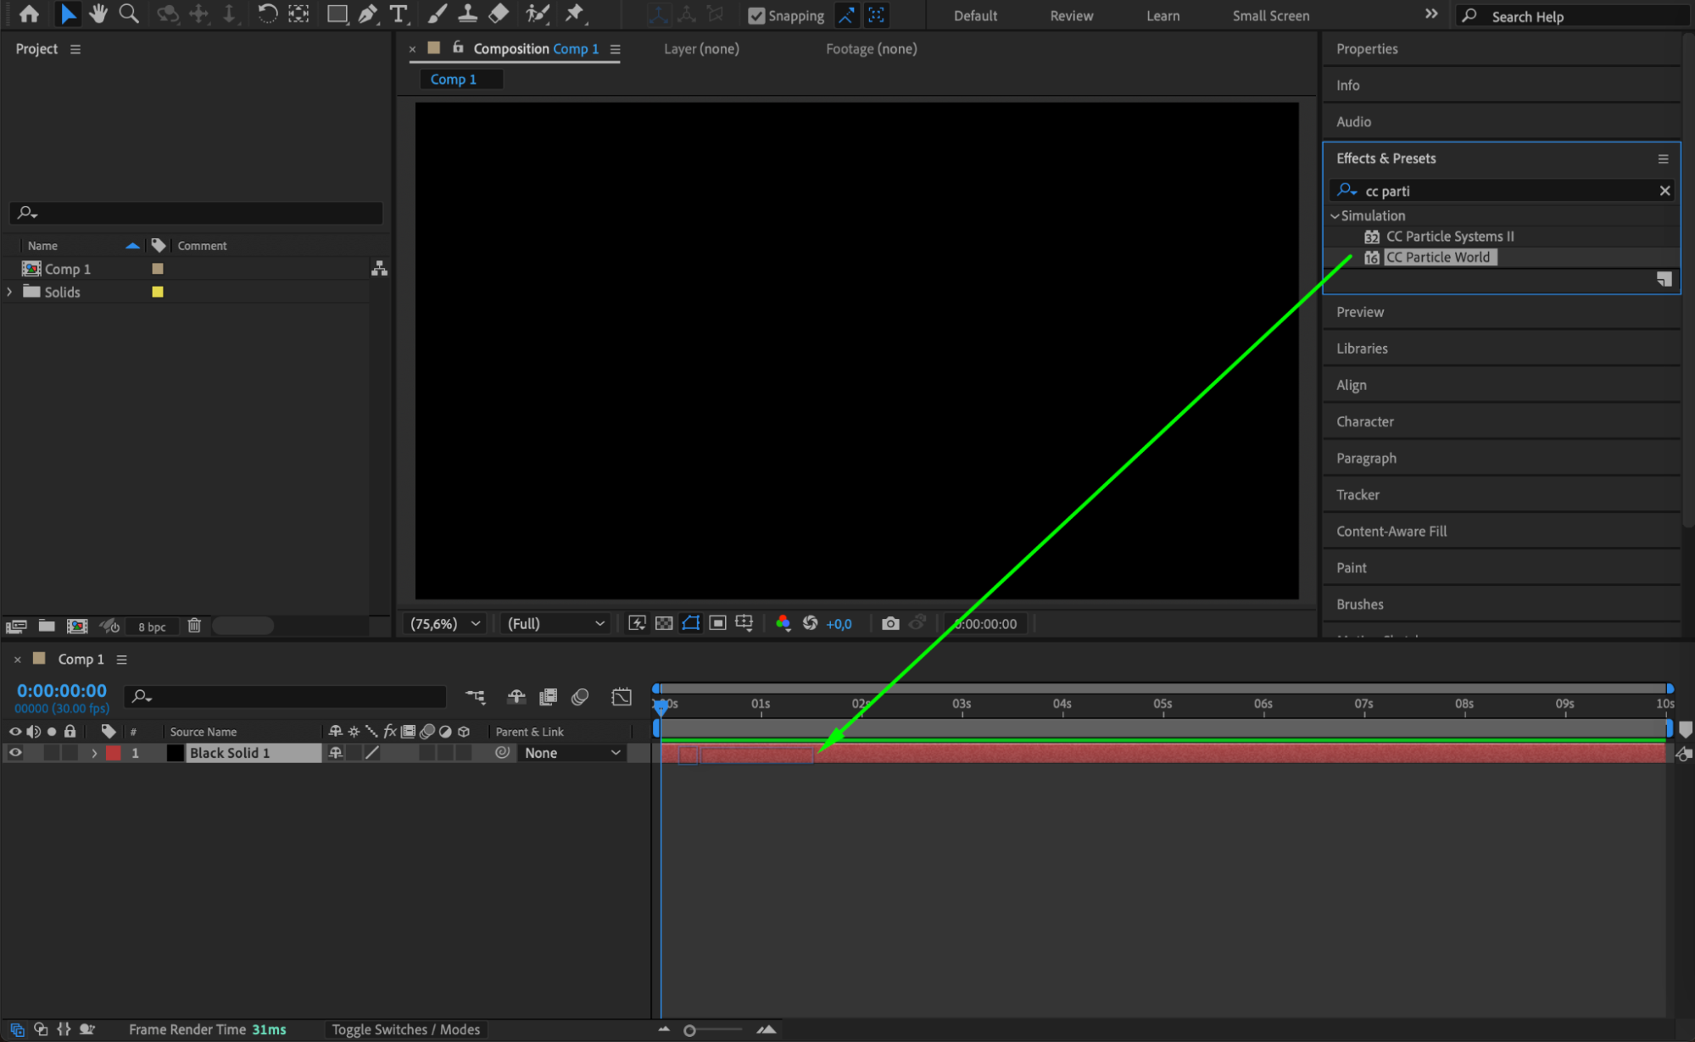Open the Layer (none) viewer tab
Viewport: 1695px width, 1042px height.
[x=701, y=48]
